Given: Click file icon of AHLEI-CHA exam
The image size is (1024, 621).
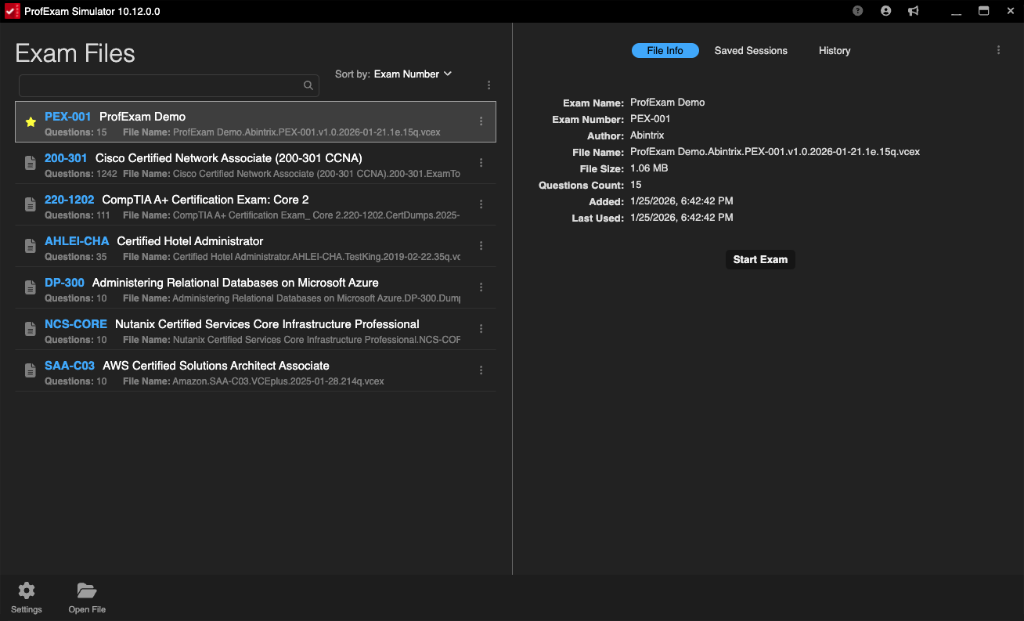Looking at the screenshot, I should [31, 246].
